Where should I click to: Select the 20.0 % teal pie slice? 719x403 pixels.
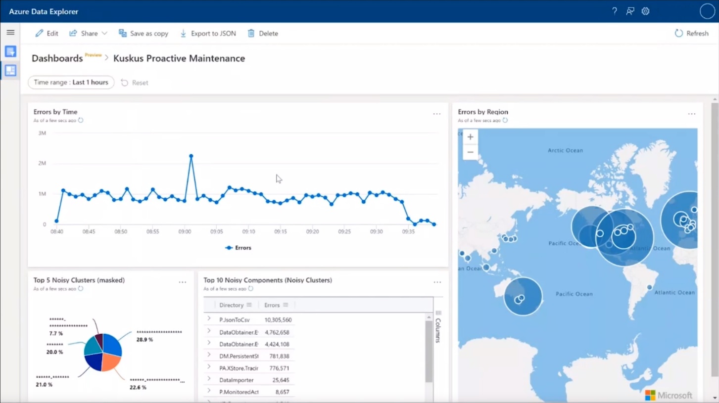92,346
